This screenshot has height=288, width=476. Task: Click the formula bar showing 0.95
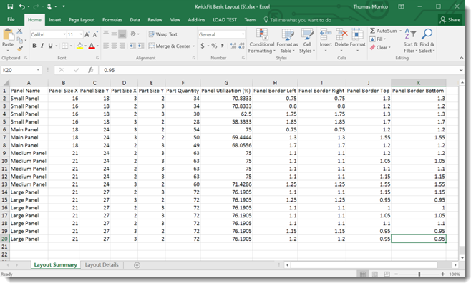pos(279,70)
